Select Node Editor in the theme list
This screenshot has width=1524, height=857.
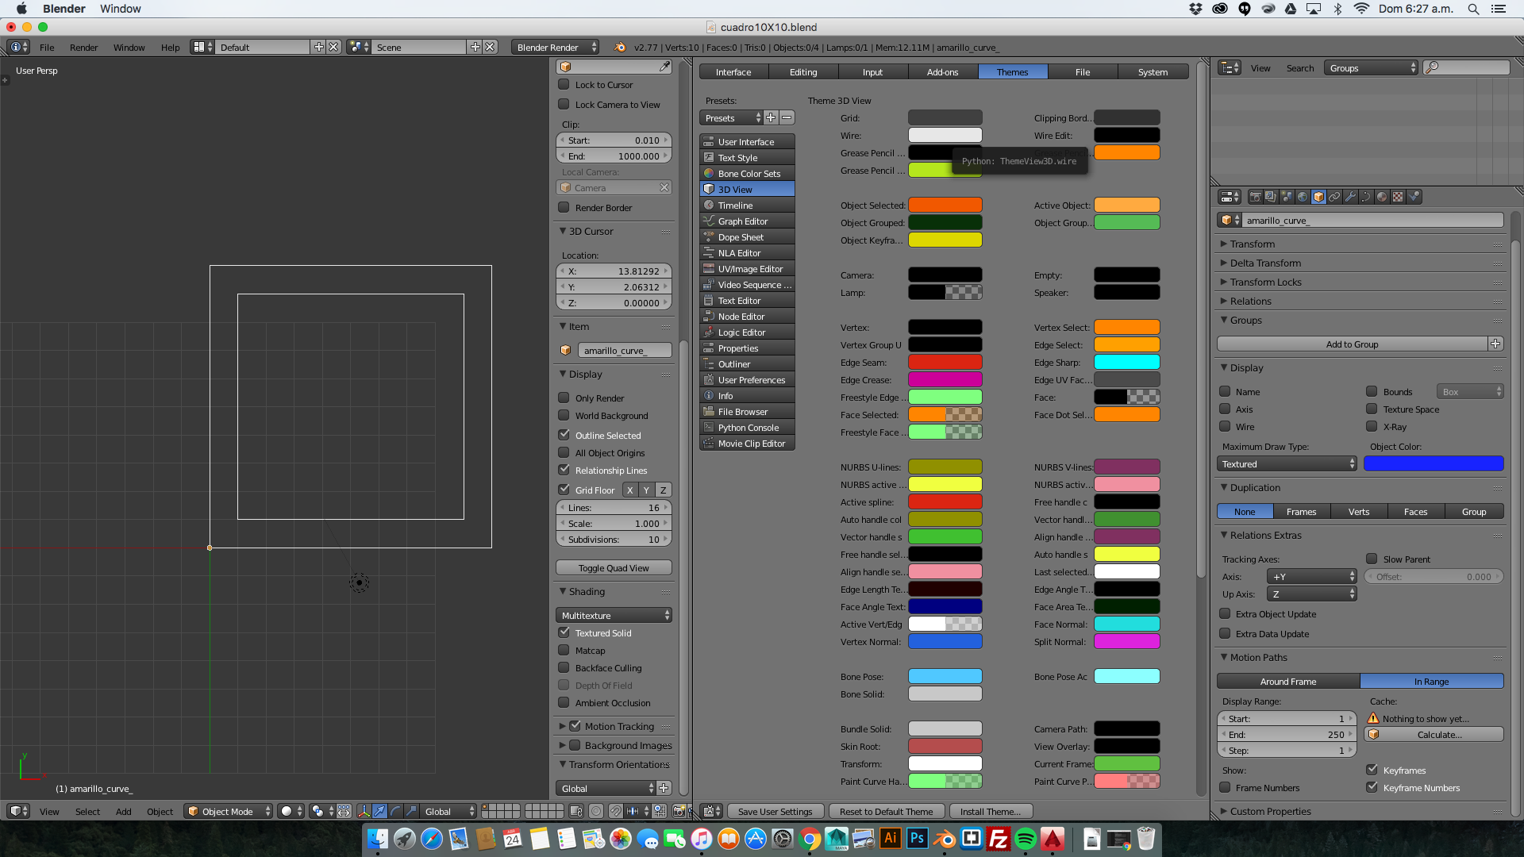tap(741, 317)
